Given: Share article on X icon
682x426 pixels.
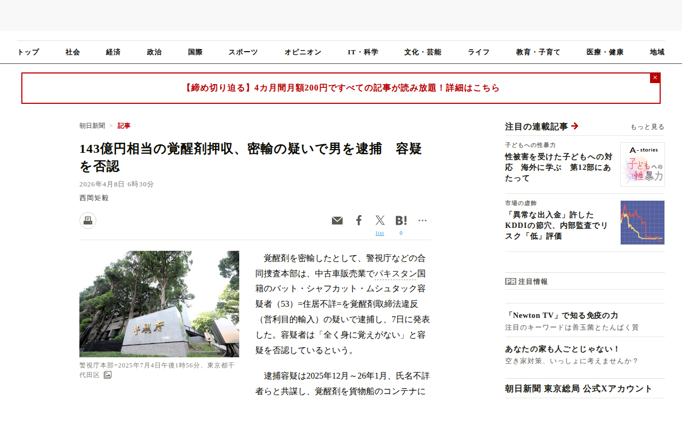Looking at the screenshot, I should (x=380, y=220).
